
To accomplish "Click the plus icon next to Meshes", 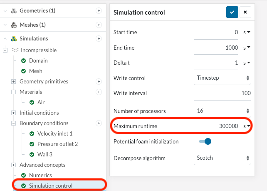I will click(99, 25).
